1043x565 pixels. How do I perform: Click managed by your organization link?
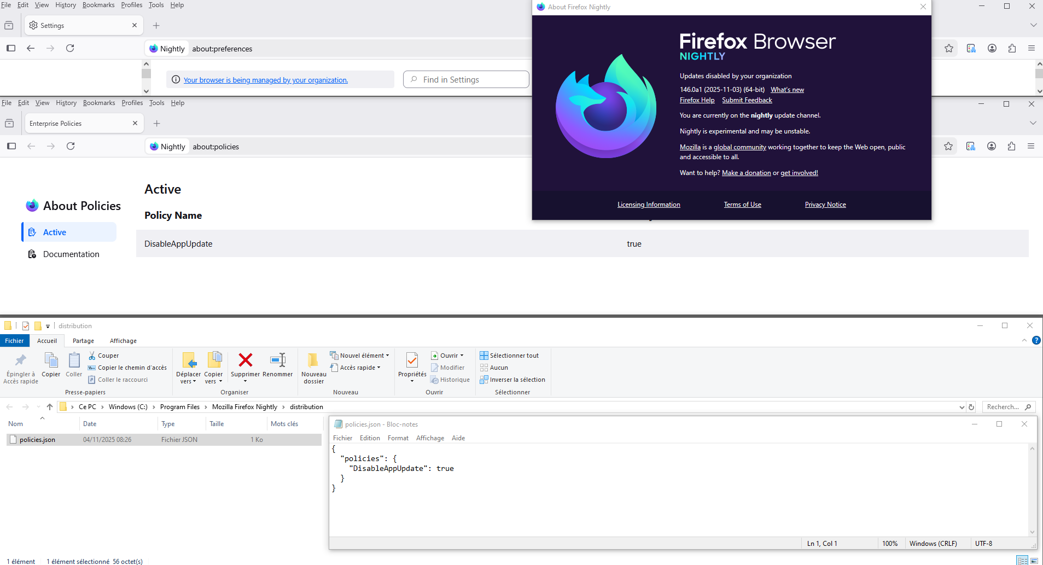point(265,80)
